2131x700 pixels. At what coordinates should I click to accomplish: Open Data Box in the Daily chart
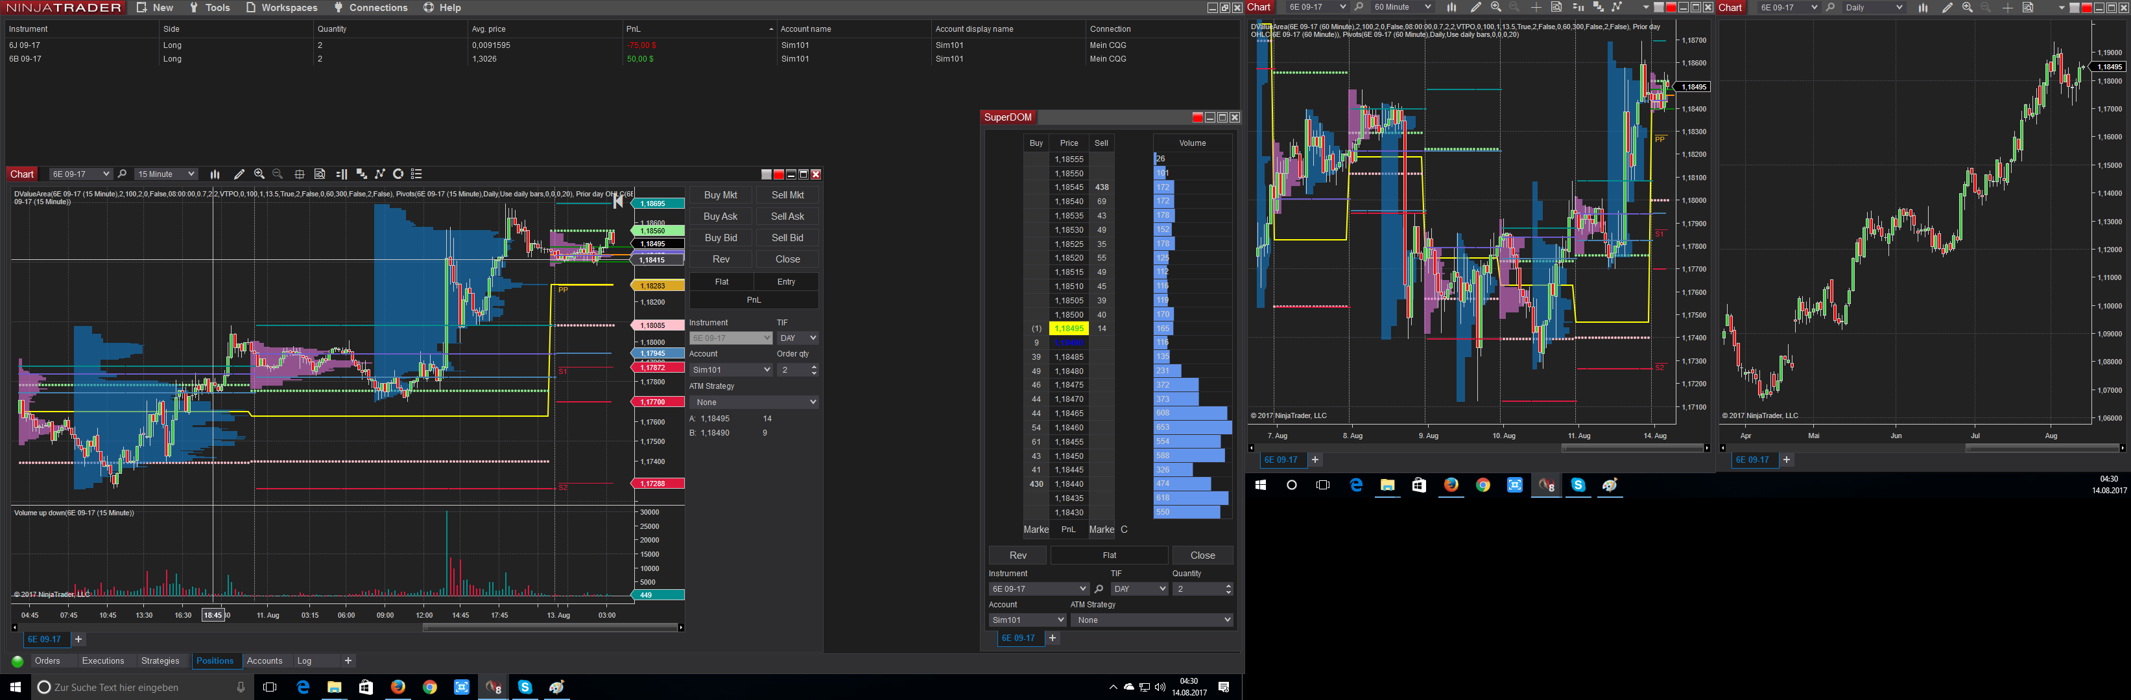(x=2028, y=7)
